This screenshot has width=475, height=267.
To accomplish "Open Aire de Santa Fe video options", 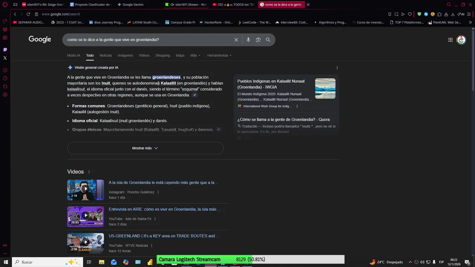I will (x=155, y=219).
